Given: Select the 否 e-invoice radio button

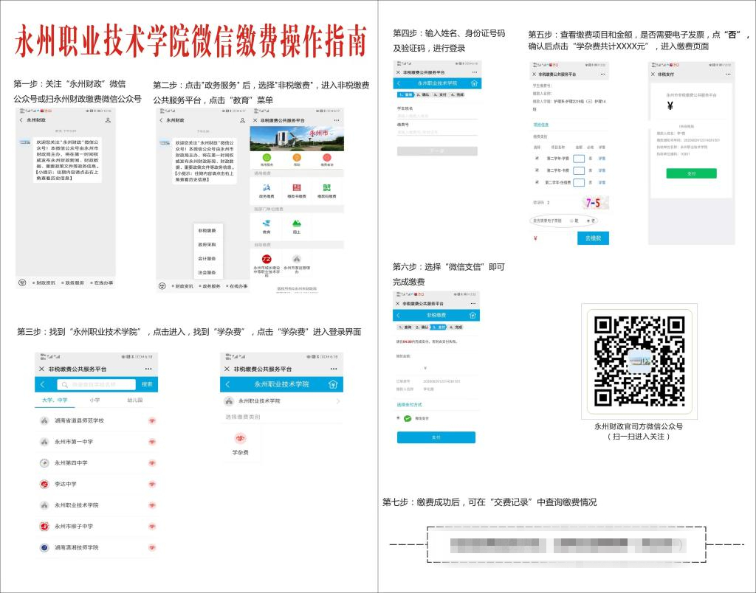Looking at the screenshot, I should pos(588,221).
